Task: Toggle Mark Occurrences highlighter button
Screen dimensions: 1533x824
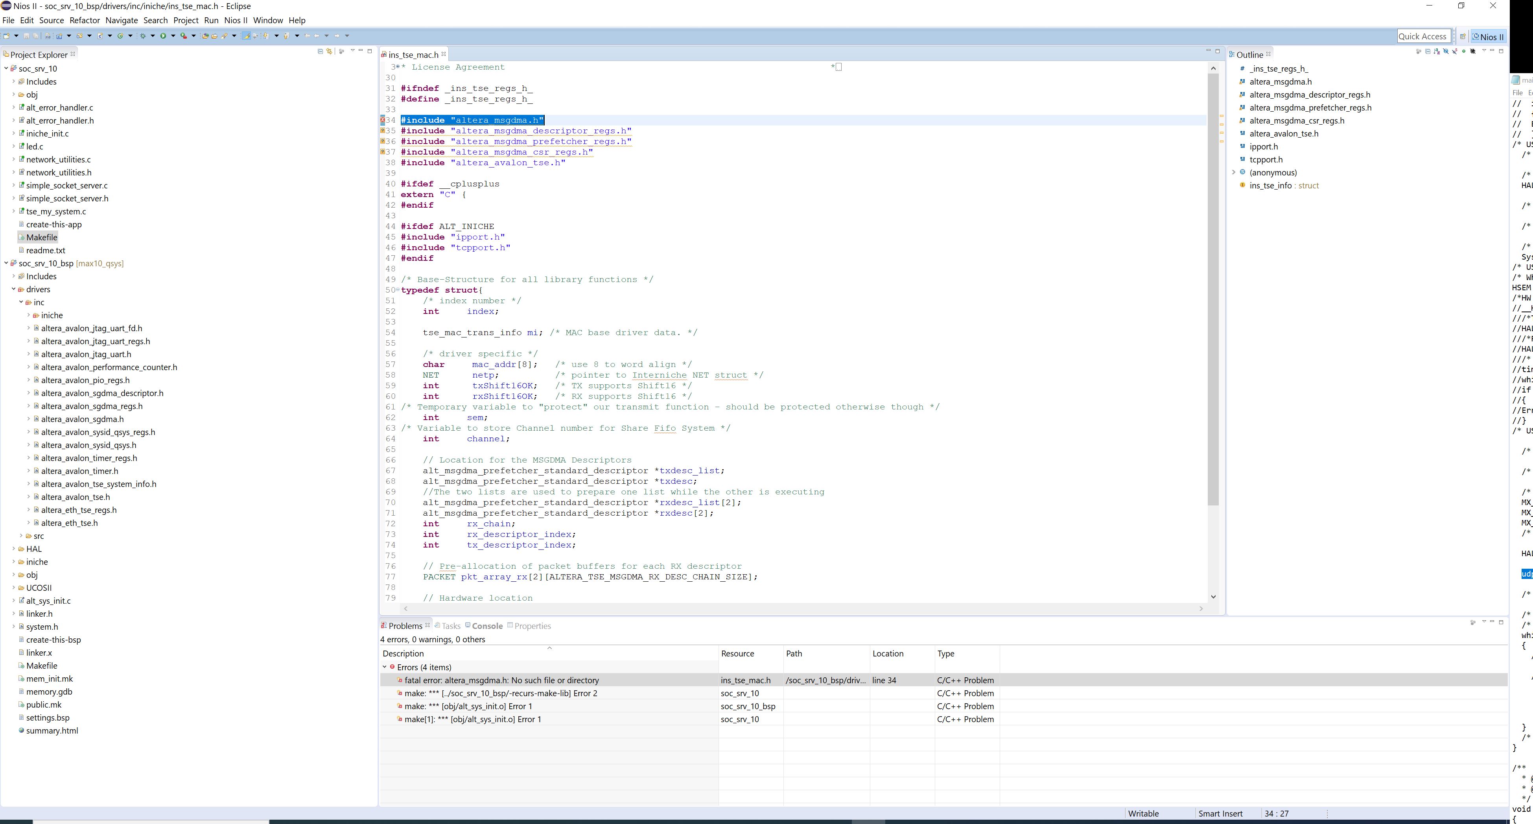Action: tap(246, 36)
